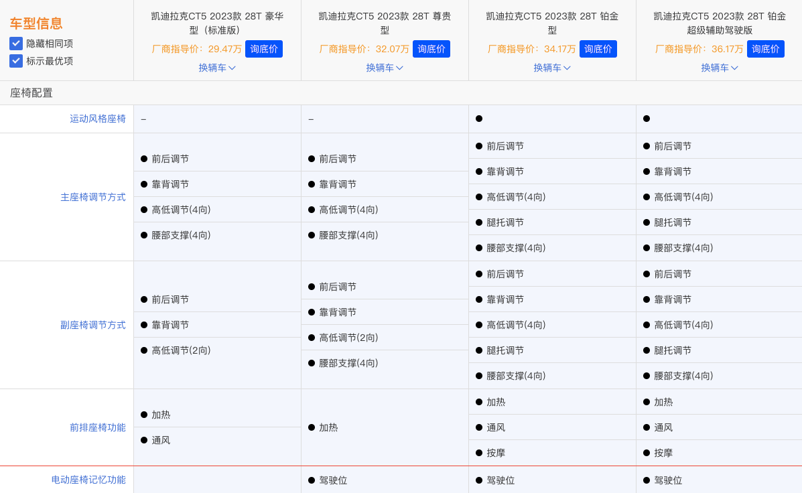
Task: Open the 电动座椅记忆功能 parameter link
Action: click(88, 480)
